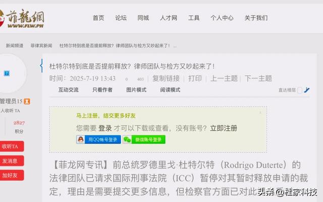Click the 用QQ帐号登录 button
This screenshot has height=202, width=323.
pyautogui.click(x=98, y=139)
